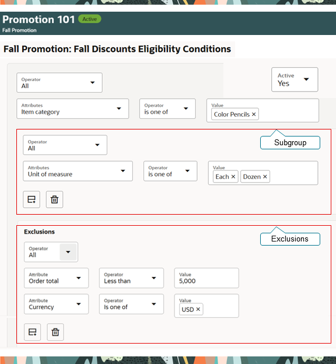Open the Active Yes dropdown
Screen dimensions: 336x364
(295, 79)
